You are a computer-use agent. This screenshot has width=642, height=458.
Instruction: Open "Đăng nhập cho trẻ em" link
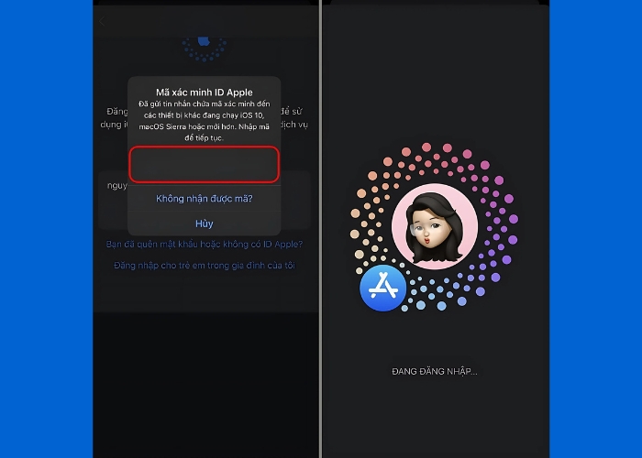205,266
